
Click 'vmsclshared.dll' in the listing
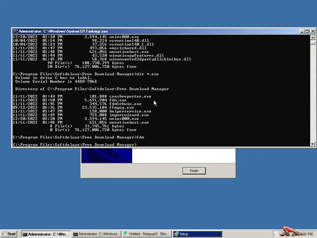click(128, 48)
